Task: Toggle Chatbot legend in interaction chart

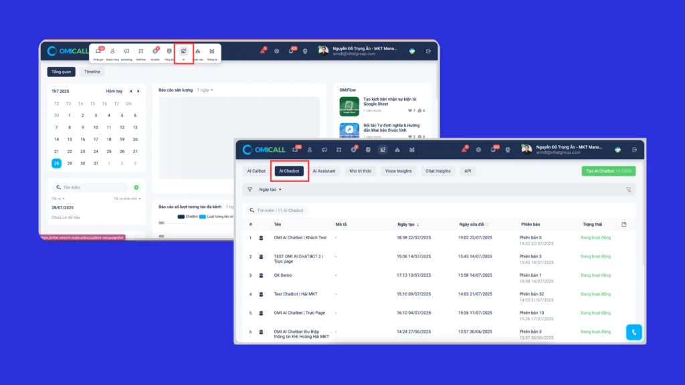Action: click(x=187, y=217)
